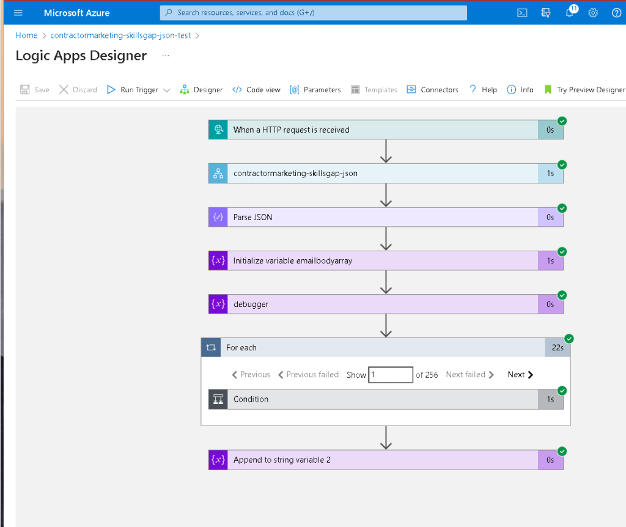Click the 22s duration on For each
The height and width of the screenshot is (527, 626).
coord(558,347)
